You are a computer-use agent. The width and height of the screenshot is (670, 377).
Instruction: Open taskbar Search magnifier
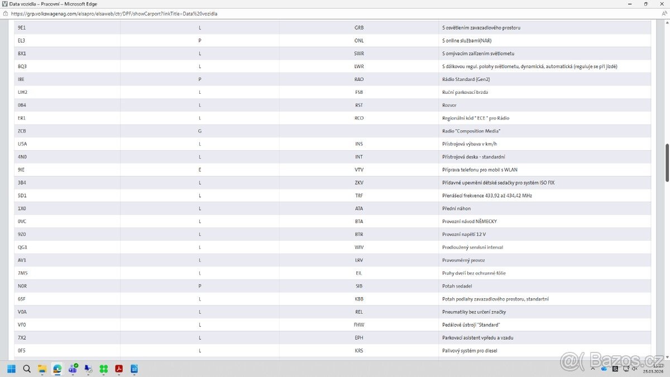27,369
